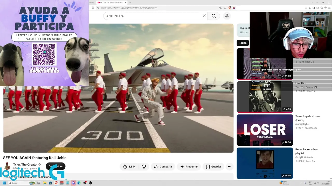This screenshot has height=186, width=332.
Task: Start voice search with the microphone icon
Action: (227, 16)
